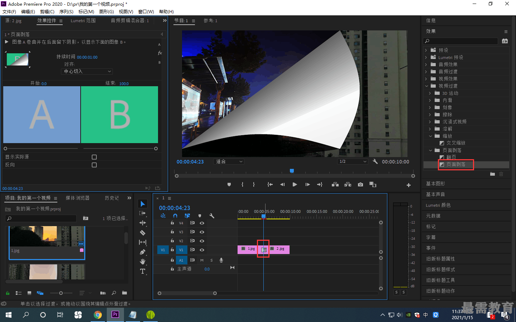The image size is (516, 322).
Task: Select the Selection arrow tool
Action: [x=143, y=204]
